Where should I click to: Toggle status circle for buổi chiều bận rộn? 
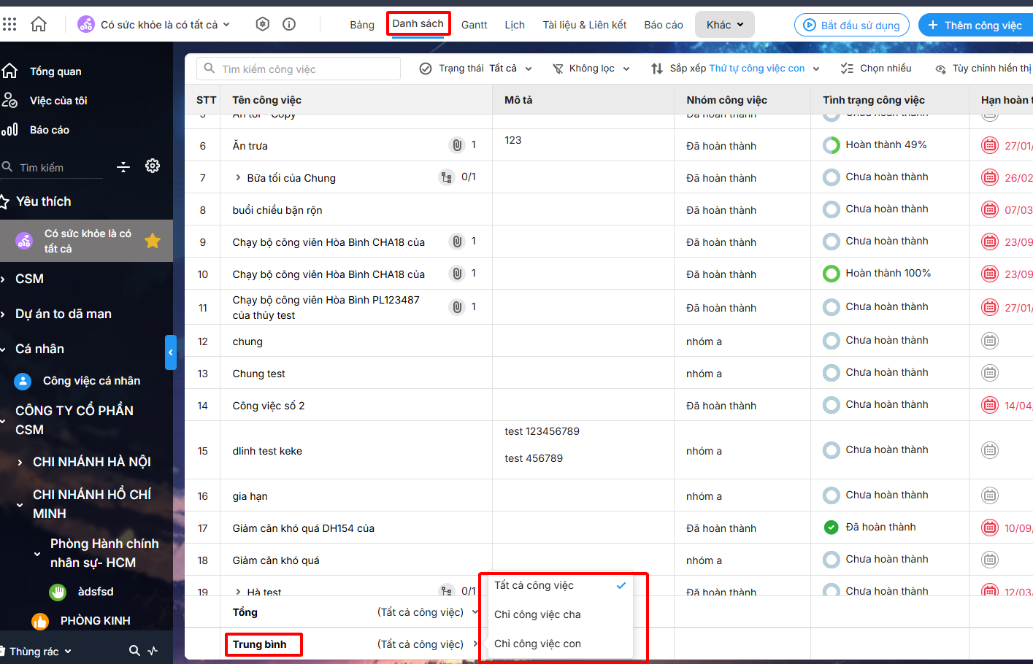[831, 209]
